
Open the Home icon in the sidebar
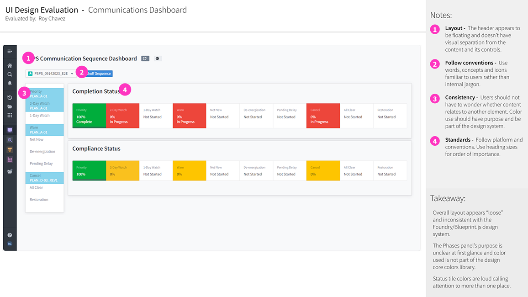[x=10, y=66]
